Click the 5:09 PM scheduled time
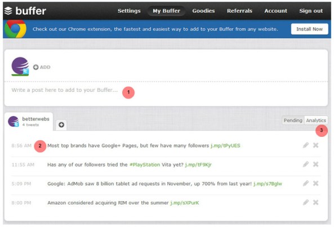Viewport: 334px width, 227px height. (21, 184)
